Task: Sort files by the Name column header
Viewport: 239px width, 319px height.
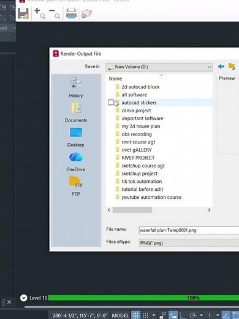Action: 115,79
